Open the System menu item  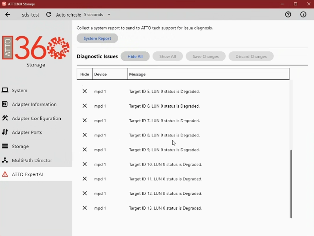36,91
